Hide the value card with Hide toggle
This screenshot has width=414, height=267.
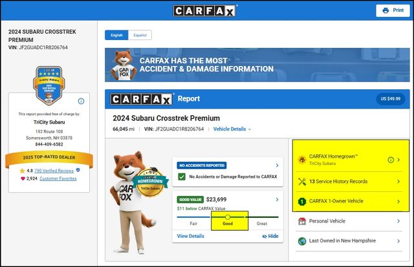pos(270,236)
